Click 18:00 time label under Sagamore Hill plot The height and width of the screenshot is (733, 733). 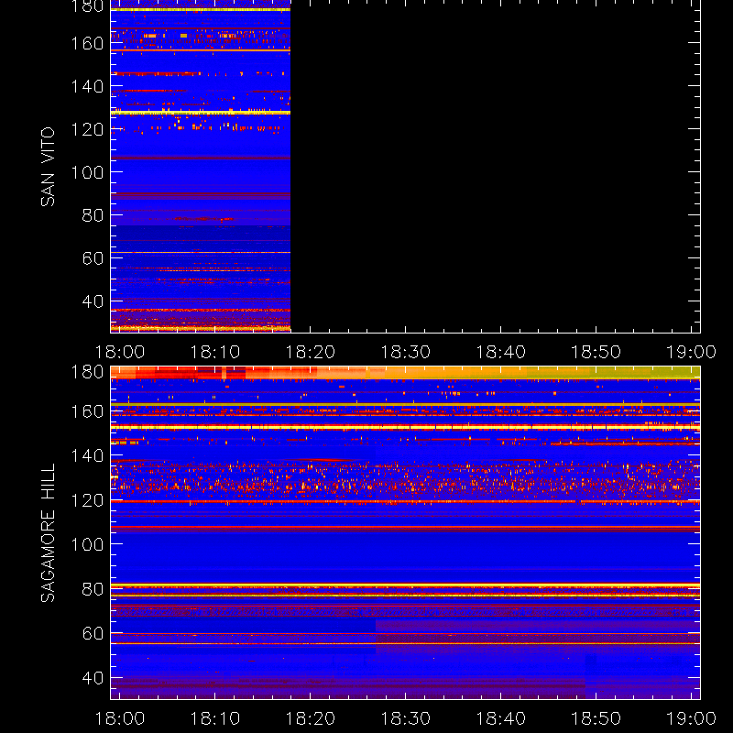(x=120, y=718)
